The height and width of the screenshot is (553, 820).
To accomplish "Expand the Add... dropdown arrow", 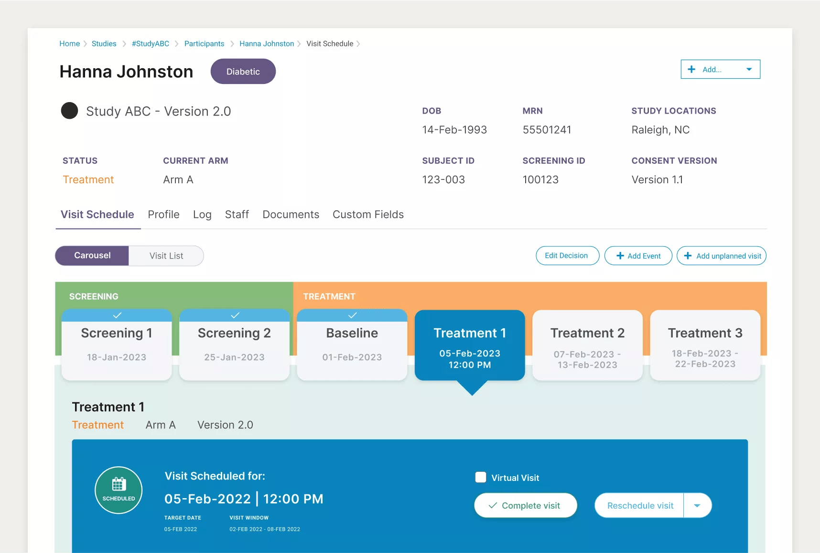I will 749,69.
